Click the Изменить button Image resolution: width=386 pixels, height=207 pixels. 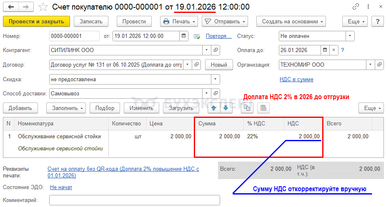141,108
